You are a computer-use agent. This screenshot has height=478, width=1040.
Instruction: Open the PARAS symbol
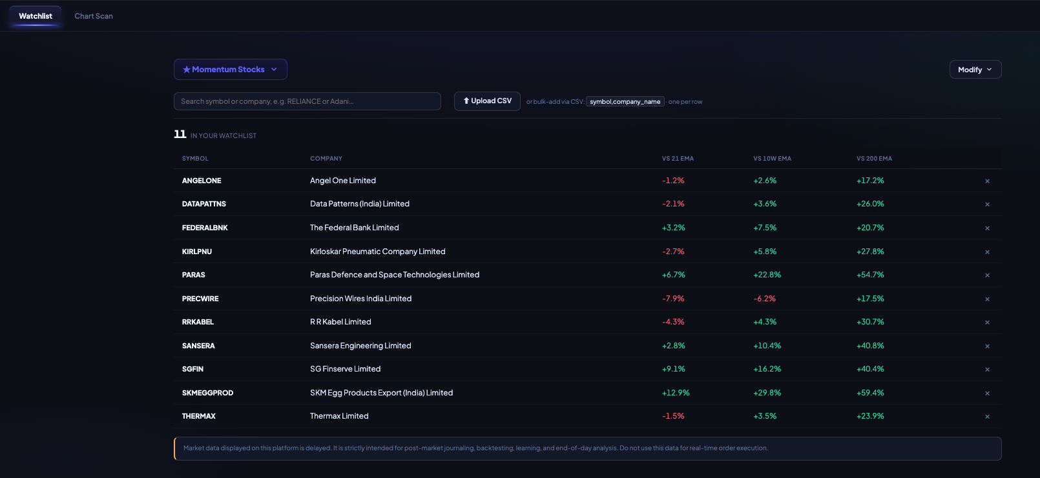click(194, 275)
